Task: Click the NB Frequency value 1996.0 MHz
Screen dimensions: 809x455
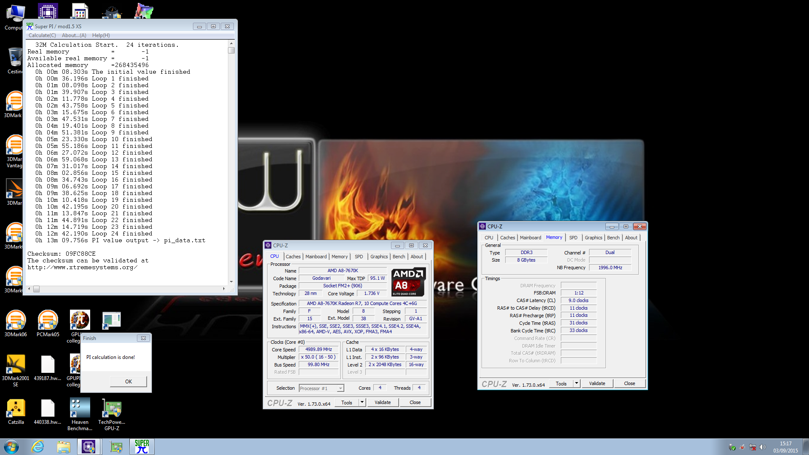Action: tap(610, 268)
